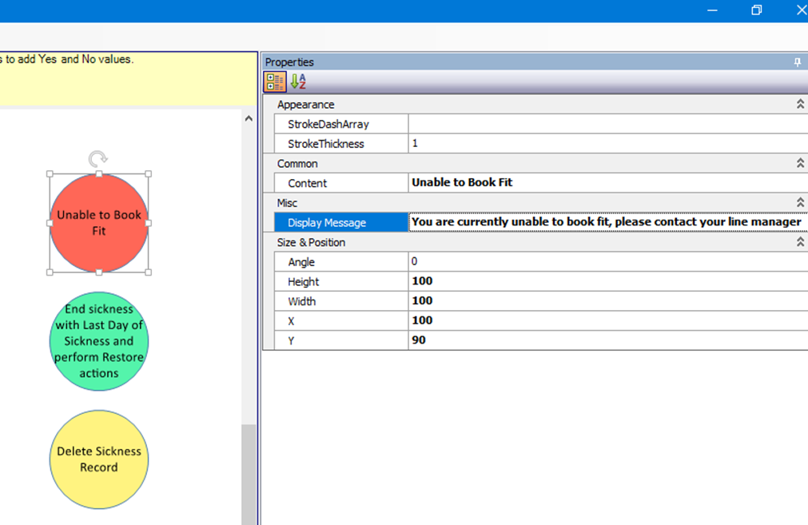Edit the Content property value

click(x=607, y=183)
